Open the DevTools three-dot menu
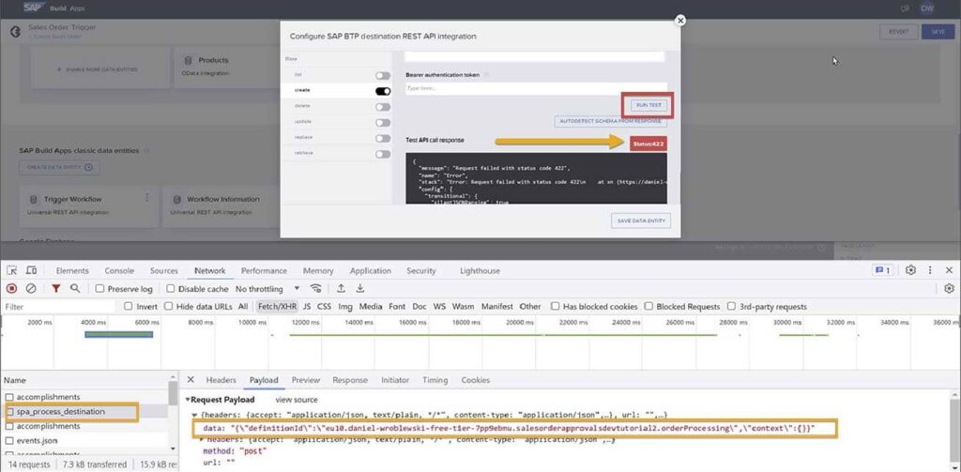The height and width of the screenshot is (472, 961). pyautogui.click(x=930, y=270)
